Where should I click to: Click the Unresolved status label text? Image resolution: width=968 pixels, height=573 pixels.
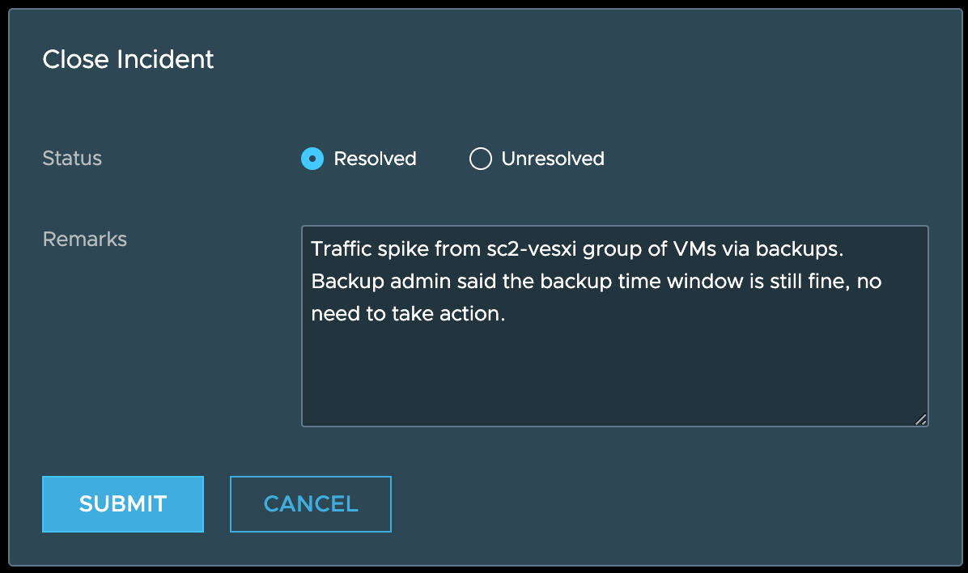click(x=553, y=159)
